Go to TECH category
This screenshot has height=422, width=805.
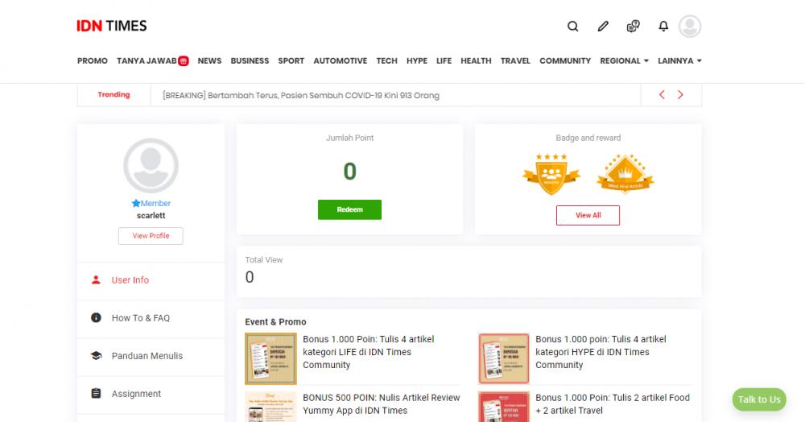point(386,60)
